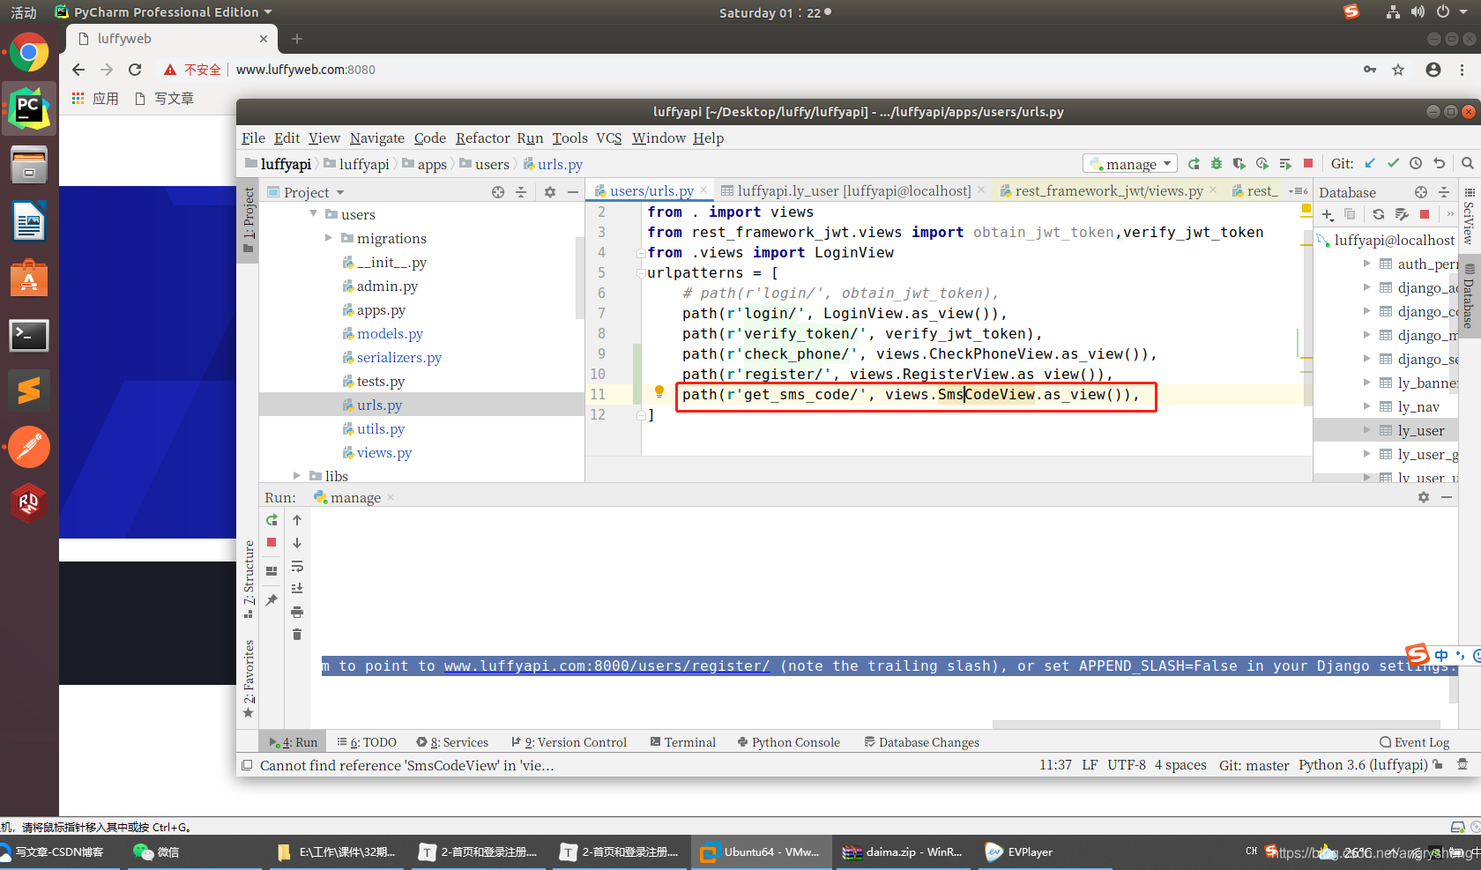This screenshot has height=870, width=1481.
Task: Hide the Project panel with the minus icon
Action: pyautogui.click(x=573, y=192)
